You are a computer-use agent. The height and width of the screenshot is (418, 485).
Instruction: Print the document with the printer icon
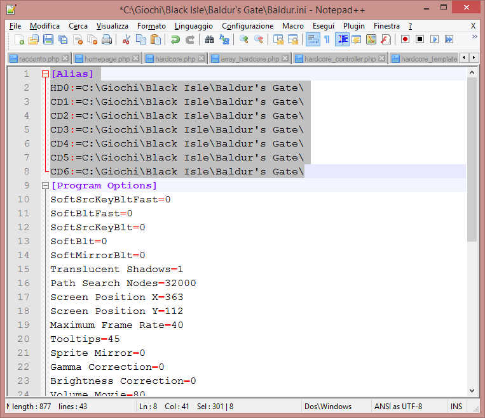[107, 39]
